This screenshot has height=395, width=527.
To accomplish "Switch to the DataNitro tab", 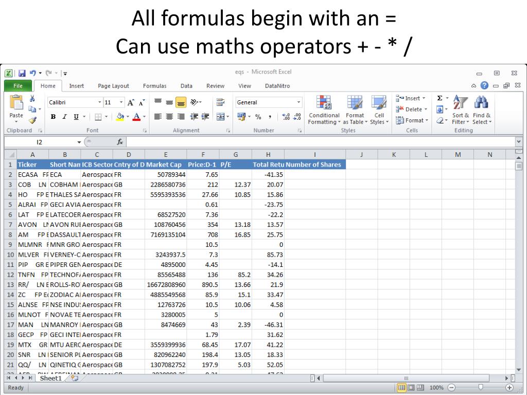I will tap(277, 86).
